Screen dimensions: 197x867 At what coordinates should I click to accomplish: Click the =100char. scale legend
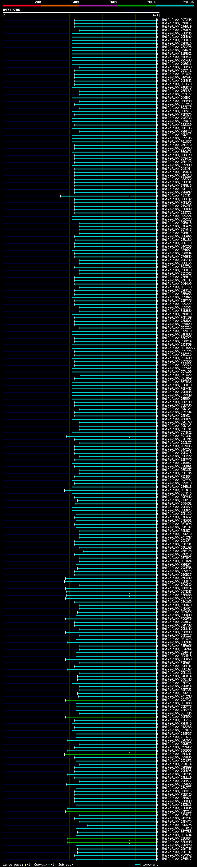(146, 864)
